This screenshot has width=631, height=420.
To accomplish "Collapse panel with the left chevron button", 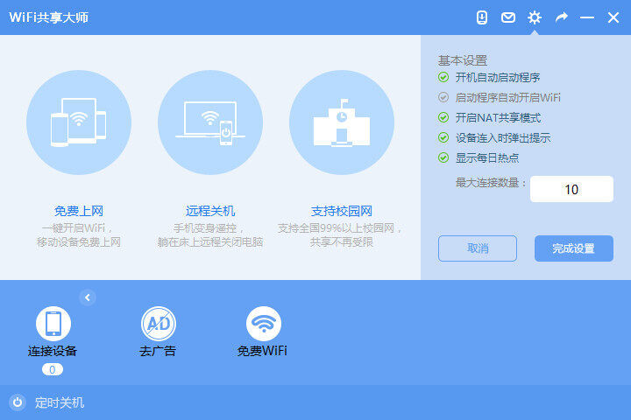I will pyautogui.click(x=88, y=297).
